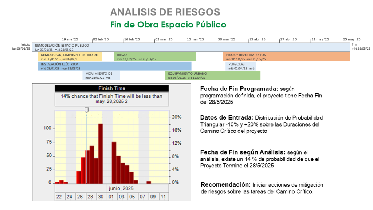Click the 'Fin de Obra Espacio Público' subtitle
The width and height of the screenshot is (373, 210).
click(x=168, y=24)
